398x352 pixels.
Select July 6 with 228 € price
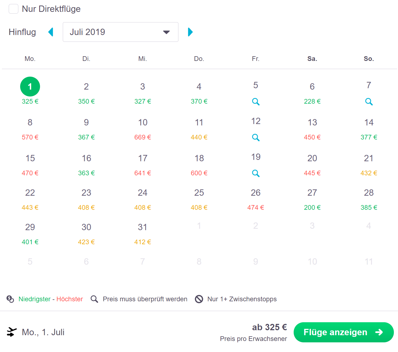(x=312, y=93)
